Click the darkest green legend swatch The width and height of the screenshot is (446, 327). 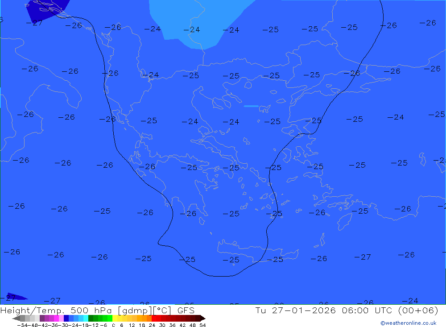click(91, 318)
